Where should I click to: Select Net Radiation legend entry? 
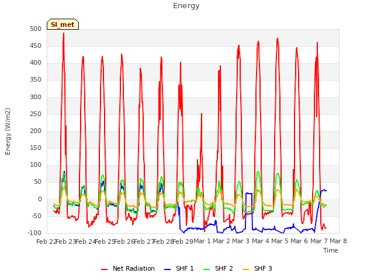[128, 268]
